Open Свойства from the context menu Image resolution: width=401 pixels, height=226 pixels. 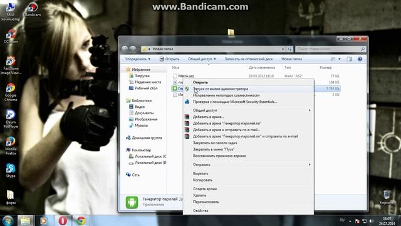point(248,211)
